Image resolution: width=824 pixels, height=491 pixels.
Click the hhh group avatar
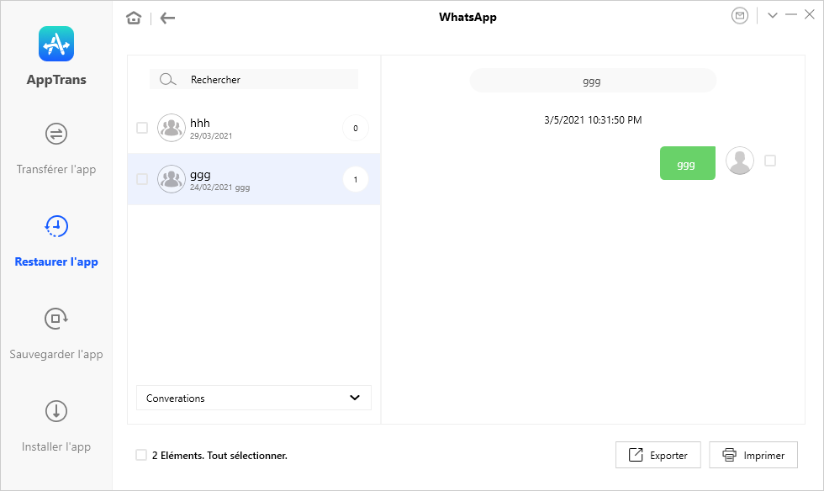tap(172, 128)
